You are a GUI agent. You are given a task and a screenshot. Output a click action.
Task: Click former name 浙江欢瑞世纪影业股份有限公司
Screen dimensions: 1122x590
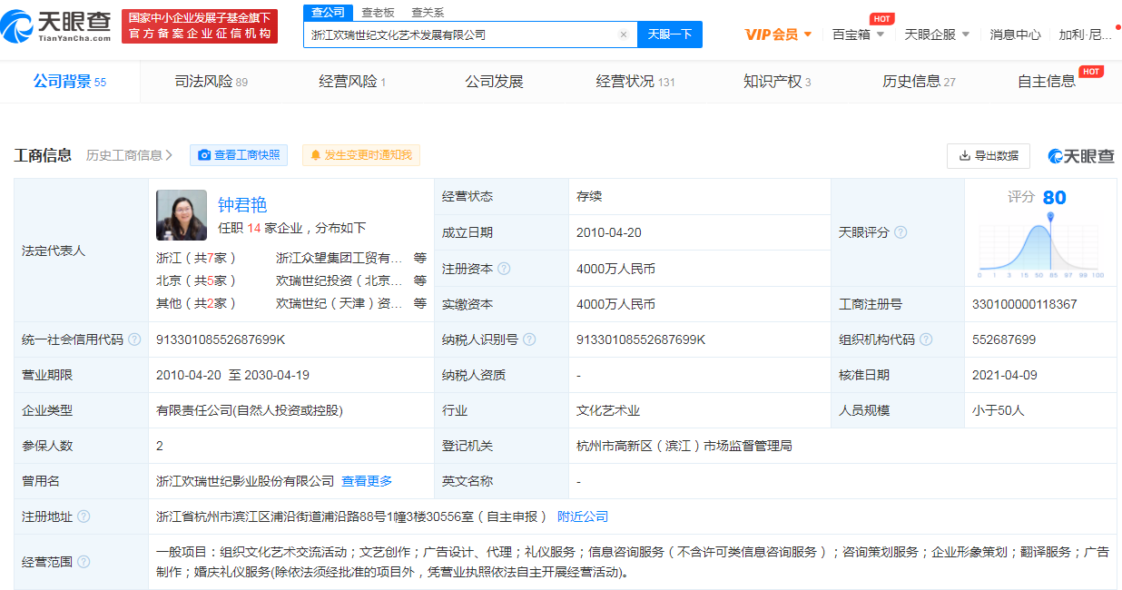click(245, 481)
